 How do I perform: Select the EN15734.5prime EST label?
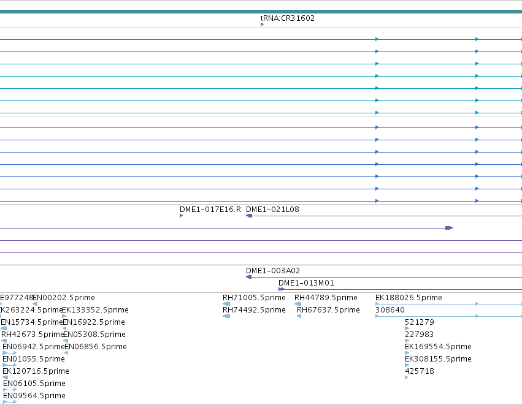(x=32, y=322)
